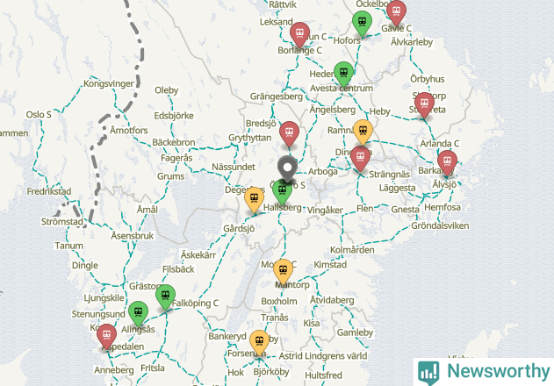Select the green train marker at Hofors
This screenshot has width=554, height=386.
(x=362, y=24)
